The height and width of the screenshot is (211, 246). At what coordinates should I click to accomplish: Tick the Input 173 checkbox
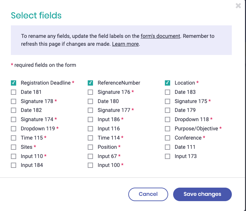168,156
